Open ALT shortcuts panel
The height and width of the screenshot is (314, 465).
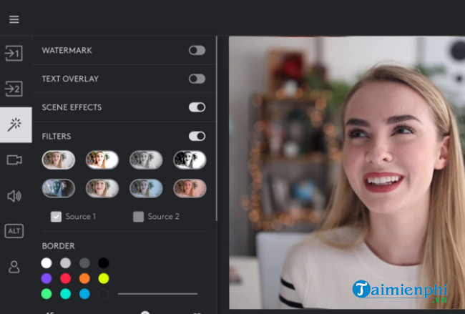pyautogui.click(x=14, y=231)
